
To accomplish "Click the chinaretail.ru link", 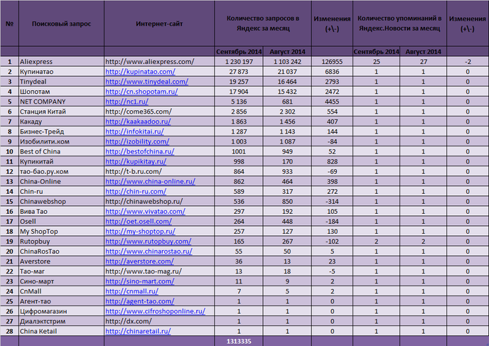I will [138, 331].
